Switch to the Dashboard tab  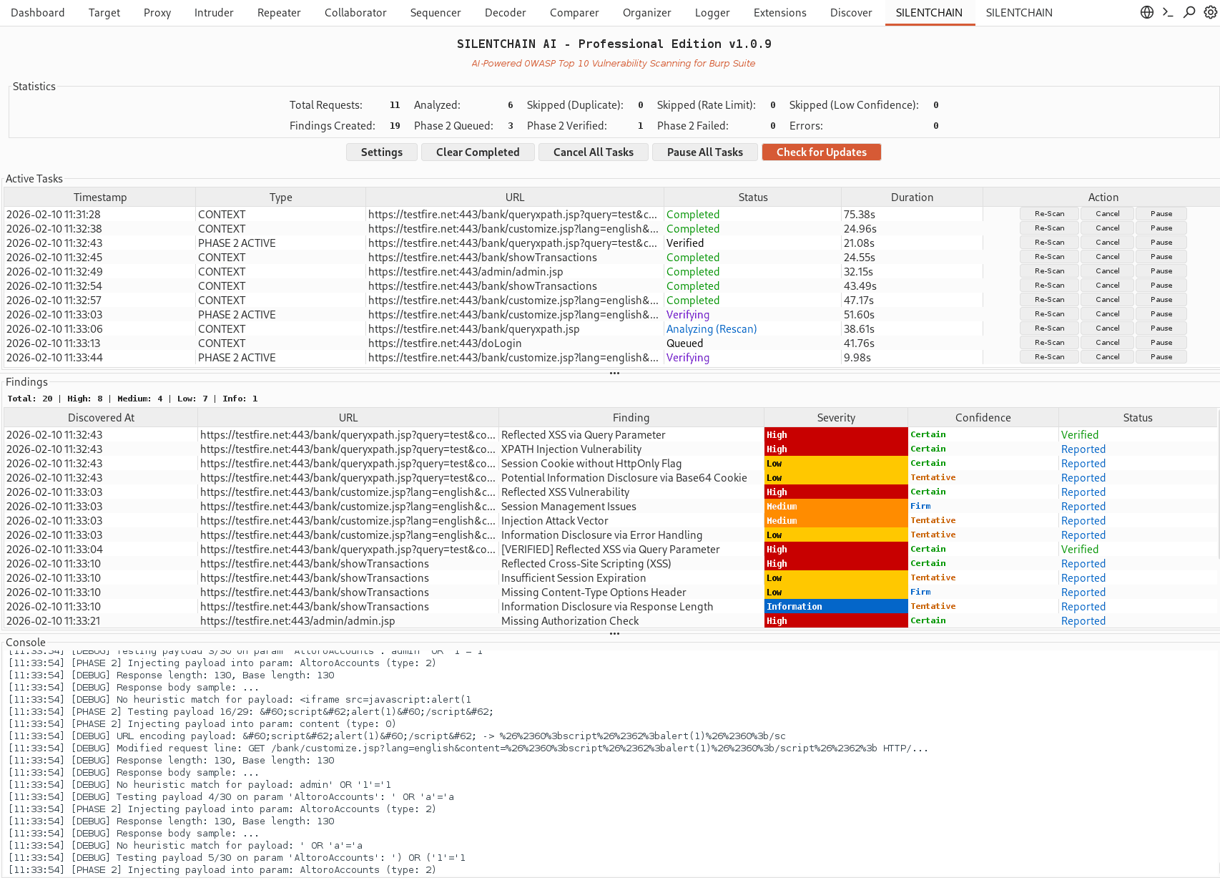coord(37,12)
